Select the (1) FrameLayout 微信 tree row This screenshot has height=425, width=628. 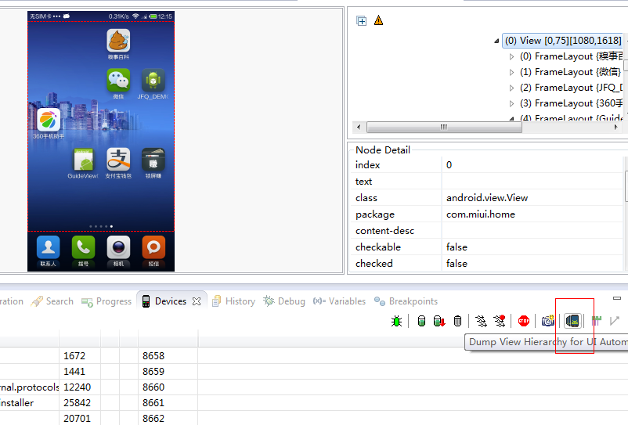(x=570, y=72)
